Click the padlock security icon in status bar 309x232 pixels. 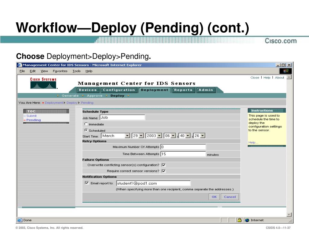[239, 220]
